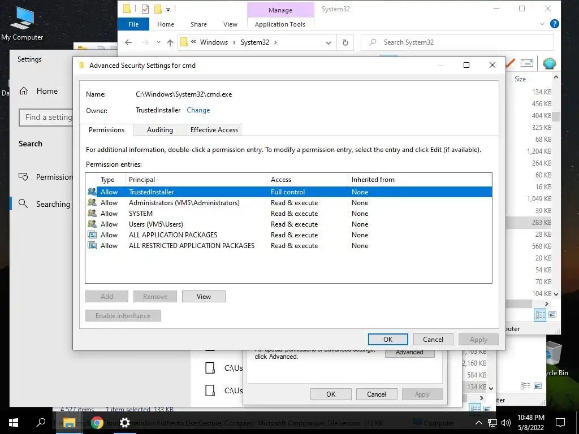The width and height of the screenshot is (579, 434).
Task: Open the notification center icon
Action: [x=560, y=423]
